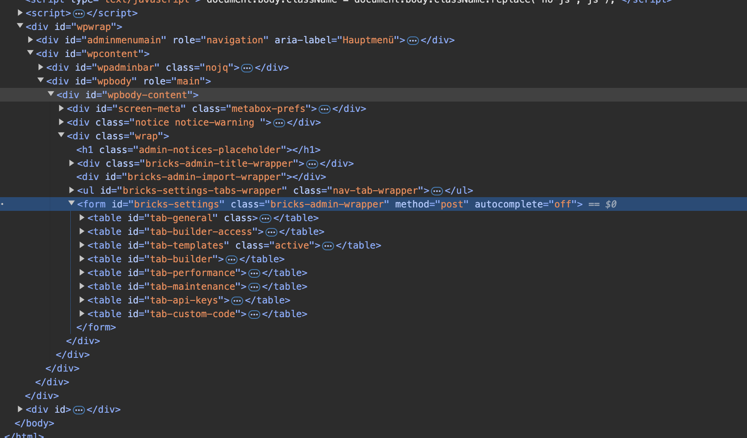Click the "nav-tab-wrapper" class value
This screenshot has width=747, height=438.
tap(375, 190)
